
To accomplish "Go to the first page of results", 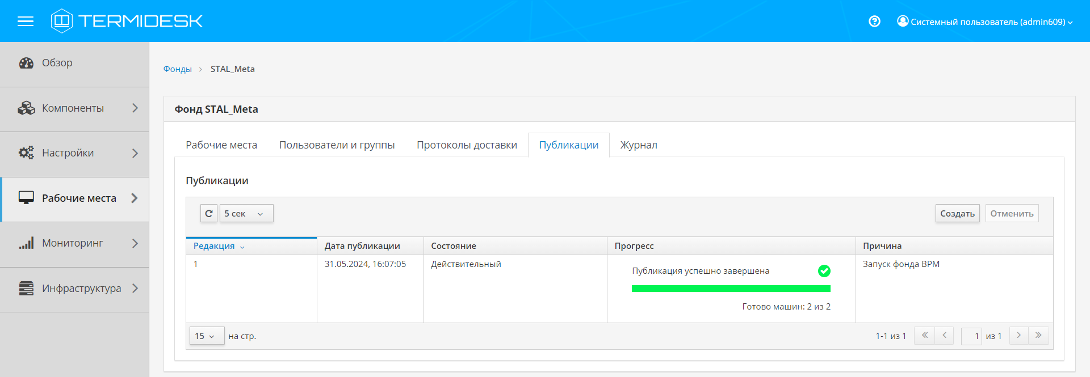I will tap(924, 336).
